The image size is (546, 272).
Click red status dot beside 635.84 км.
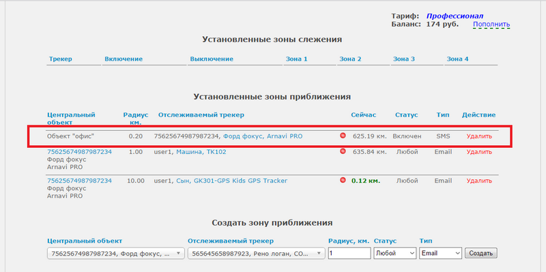coord(343,151)
